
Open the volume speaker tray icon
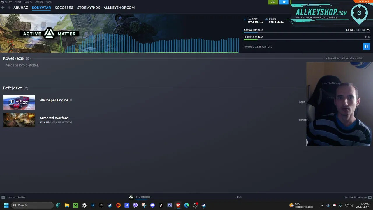pos(351,205)
